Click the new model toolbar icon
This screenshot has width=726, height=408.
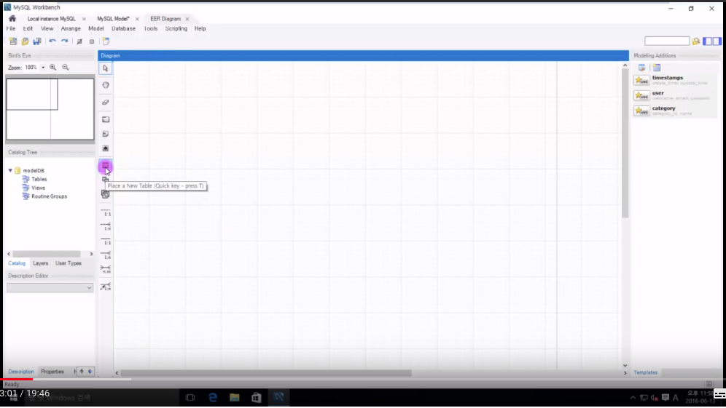13,41
